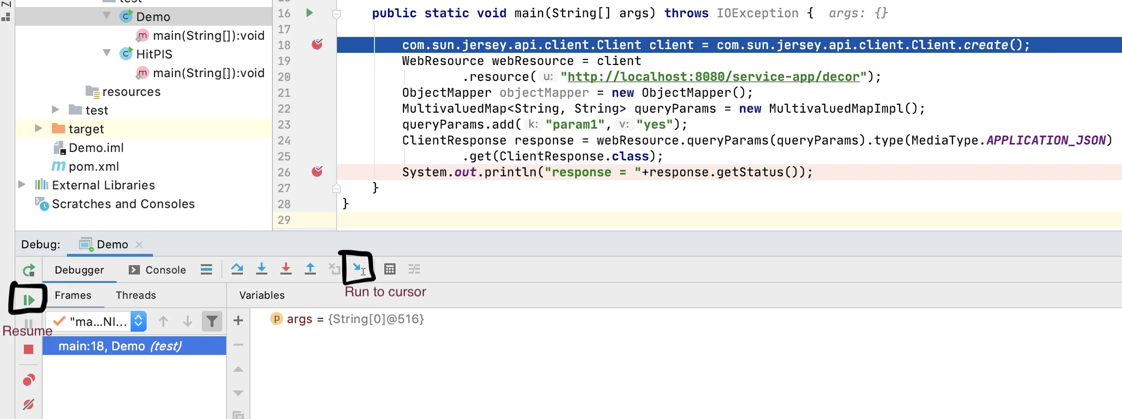Click the empty line 29 in the editor
This screenshot has width=1122, height=419.
pyautogui.click(x=729, y=220)
